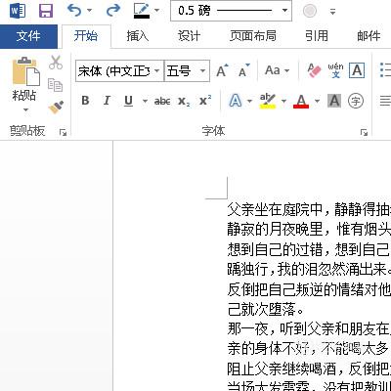Open underline style dropdown arrow

point(145,101)
